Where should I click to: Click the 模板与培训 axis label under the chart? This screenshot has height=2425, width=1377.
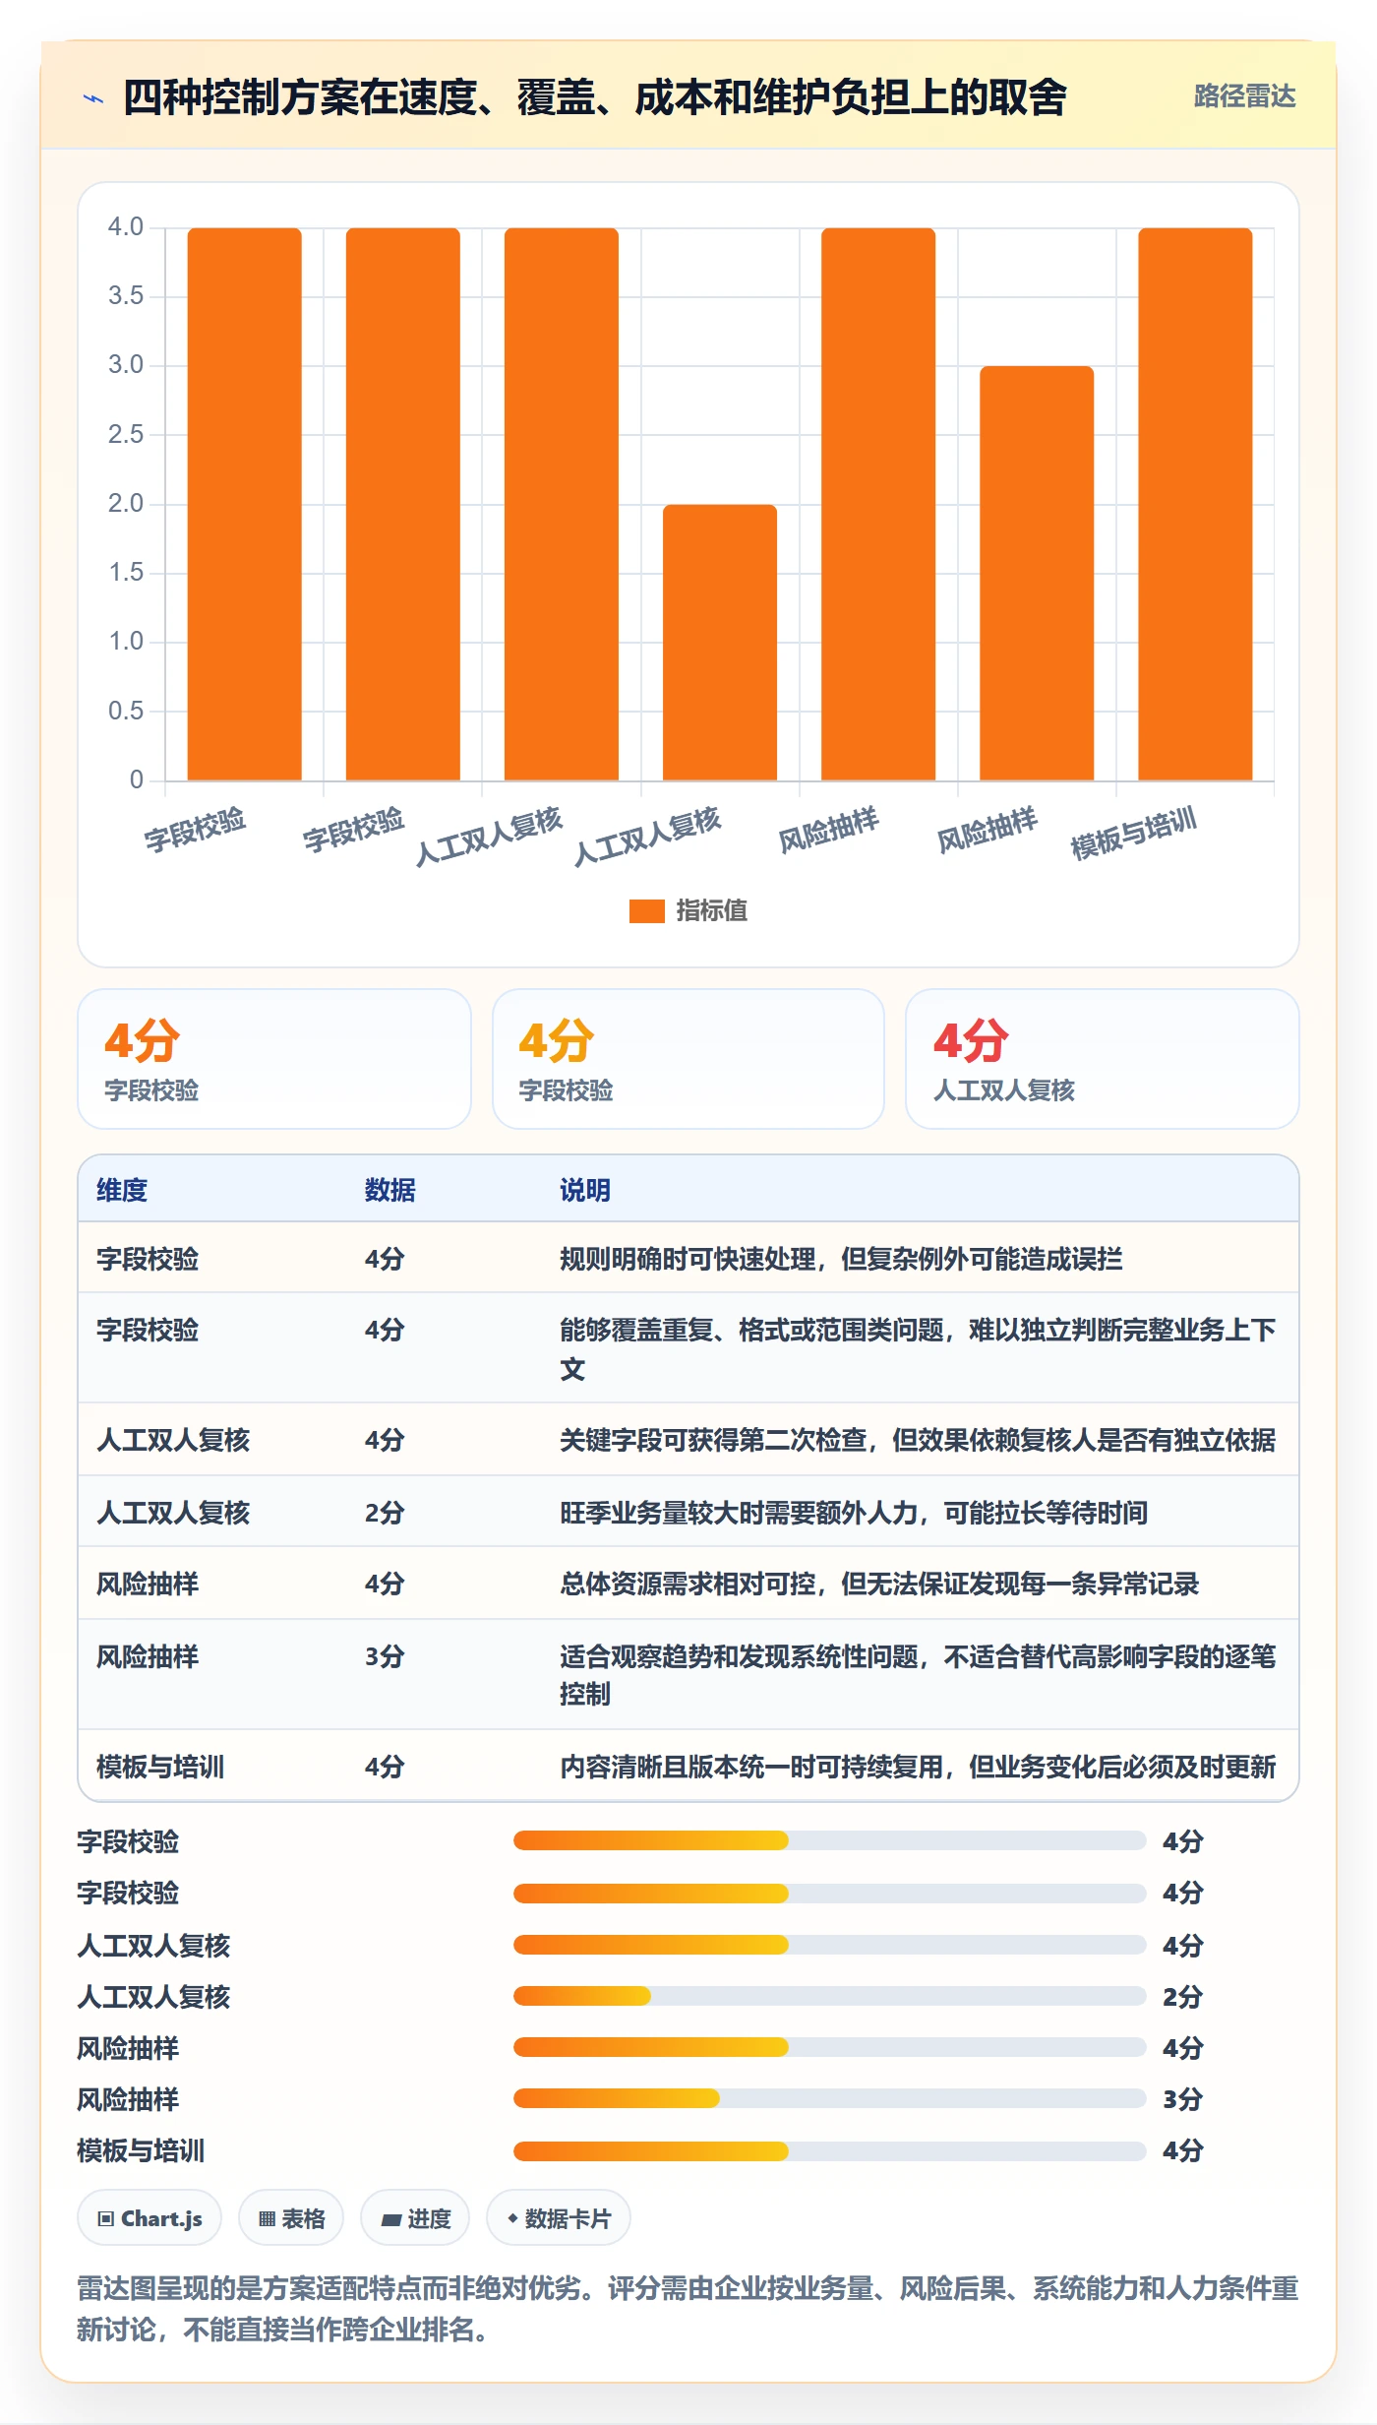coord(1133,833)
